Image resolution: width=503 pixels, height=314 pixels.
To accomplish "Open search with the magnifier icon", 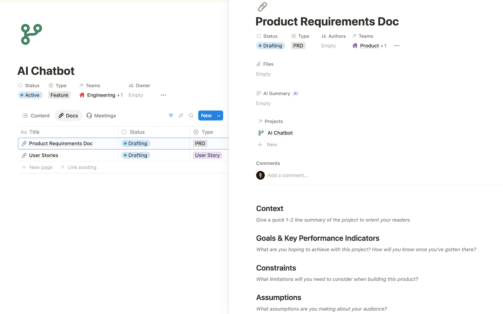I will [191, 116].
